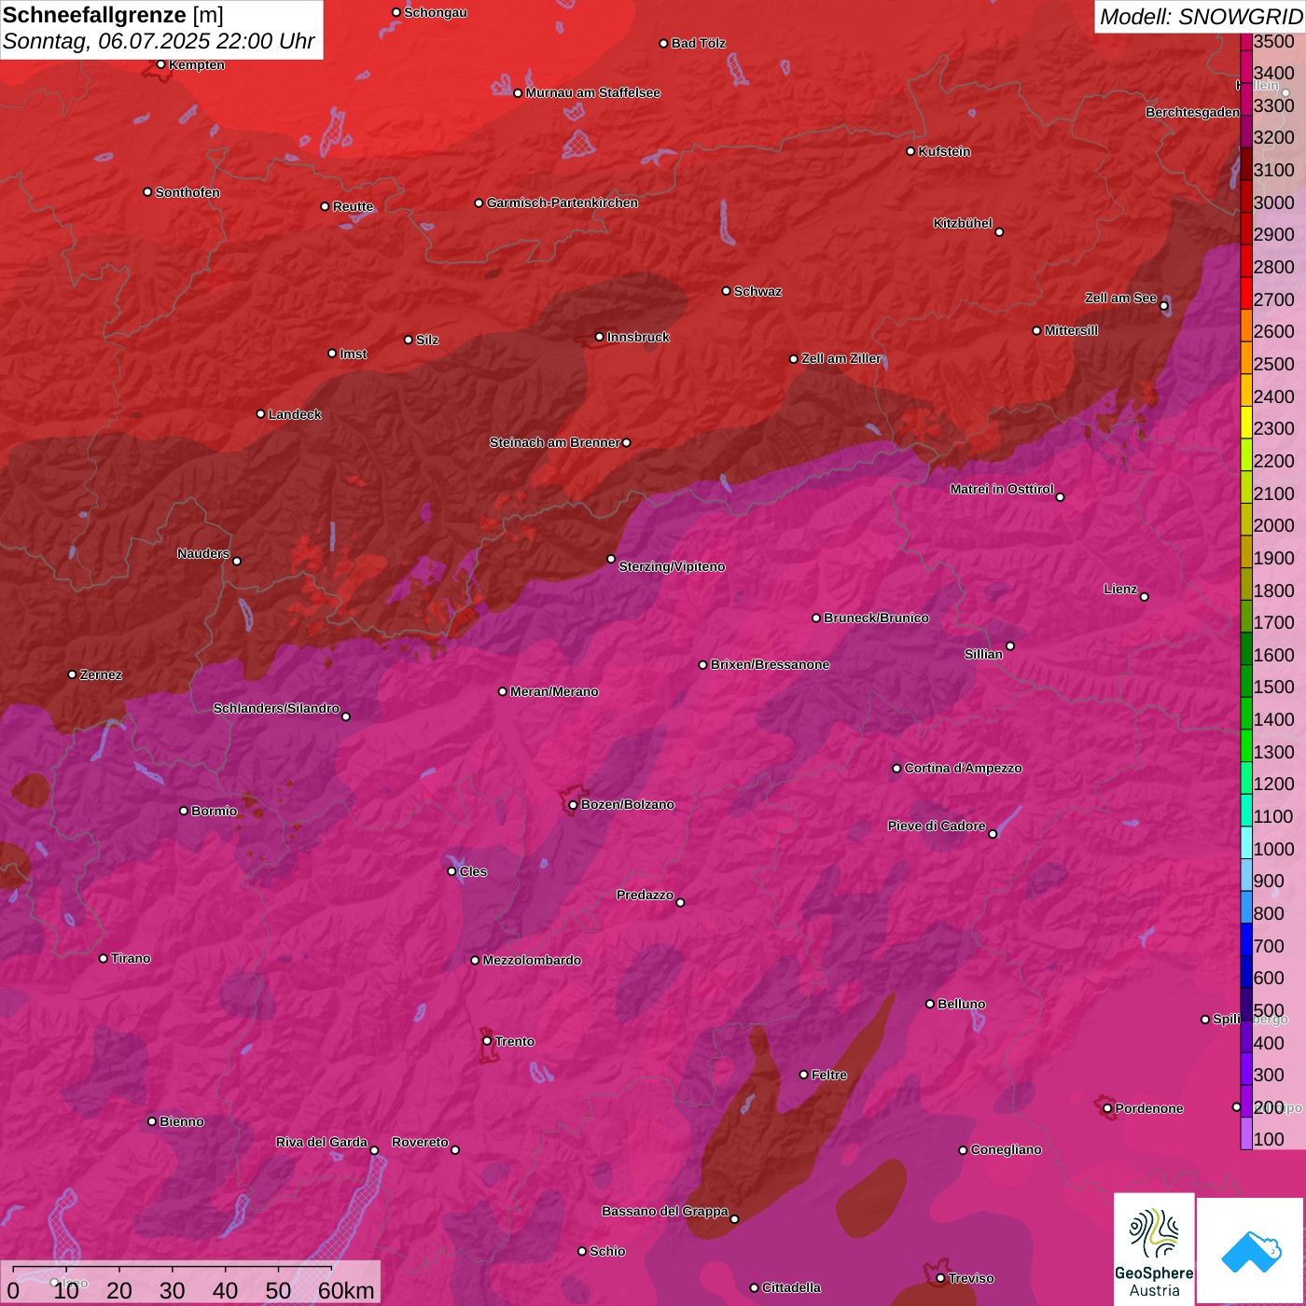The width and height of the screenshot is (1306, 1306).
Task: Click the Sonthofen label
Action: [188, 192]
